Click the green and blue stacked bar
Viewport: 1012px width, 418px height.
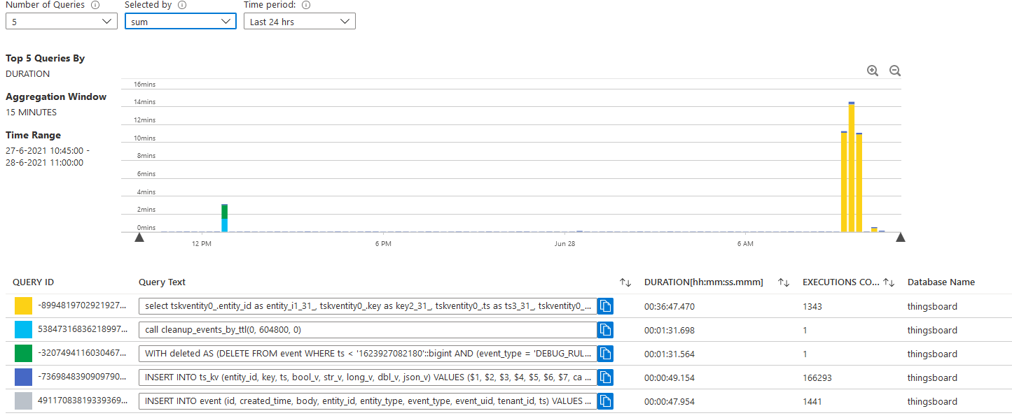(224, 218)
